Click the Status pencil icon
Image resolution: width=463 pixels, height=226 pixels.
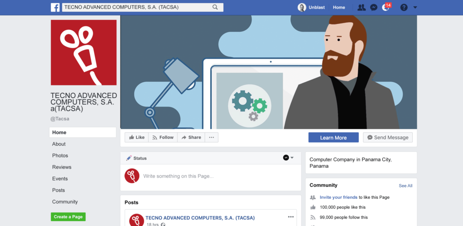[129, 158]
